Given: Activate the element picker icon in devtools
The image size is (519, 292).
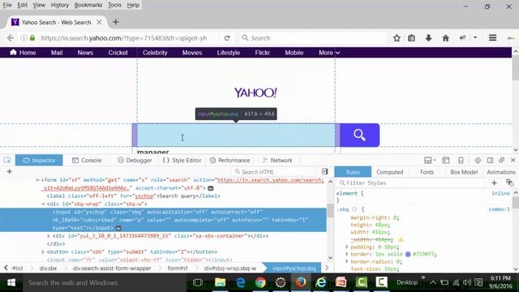Looking at the screenshot, I should coord(7,161).
